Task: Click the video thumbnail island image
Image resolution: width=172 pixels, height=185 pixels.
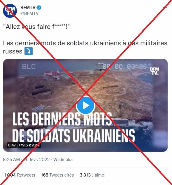Action: (x=85, y=106)
